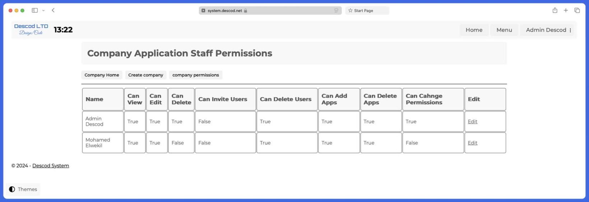589x202 pixels.
Task: Click the Share icon in Safari toolbar
Action: (555, 10)
